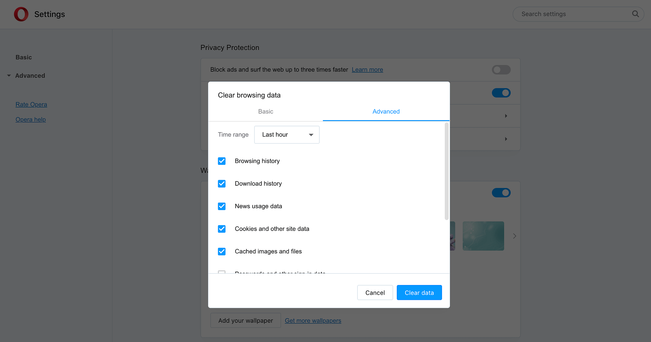Check Passwords and other sign-in data
This screenshot has width=651, height=342.
point(222,273)
